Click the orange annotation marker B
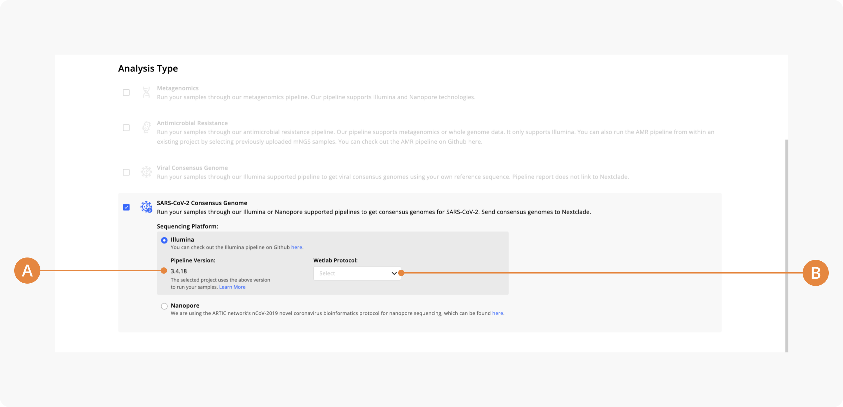 (x=815, y=273)
